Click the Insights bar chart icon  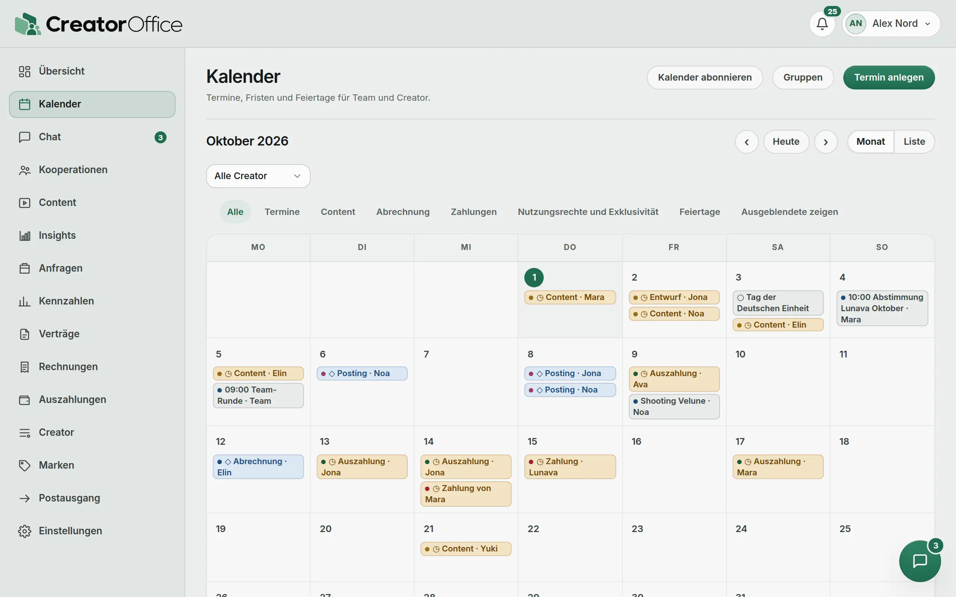[x=25, y=235]
